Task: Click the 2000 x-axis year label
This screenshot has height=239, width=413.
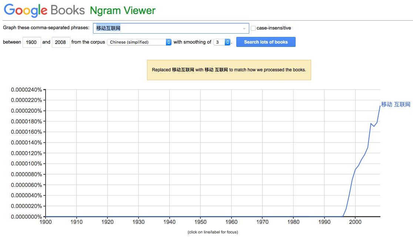Action: (355, 222)
